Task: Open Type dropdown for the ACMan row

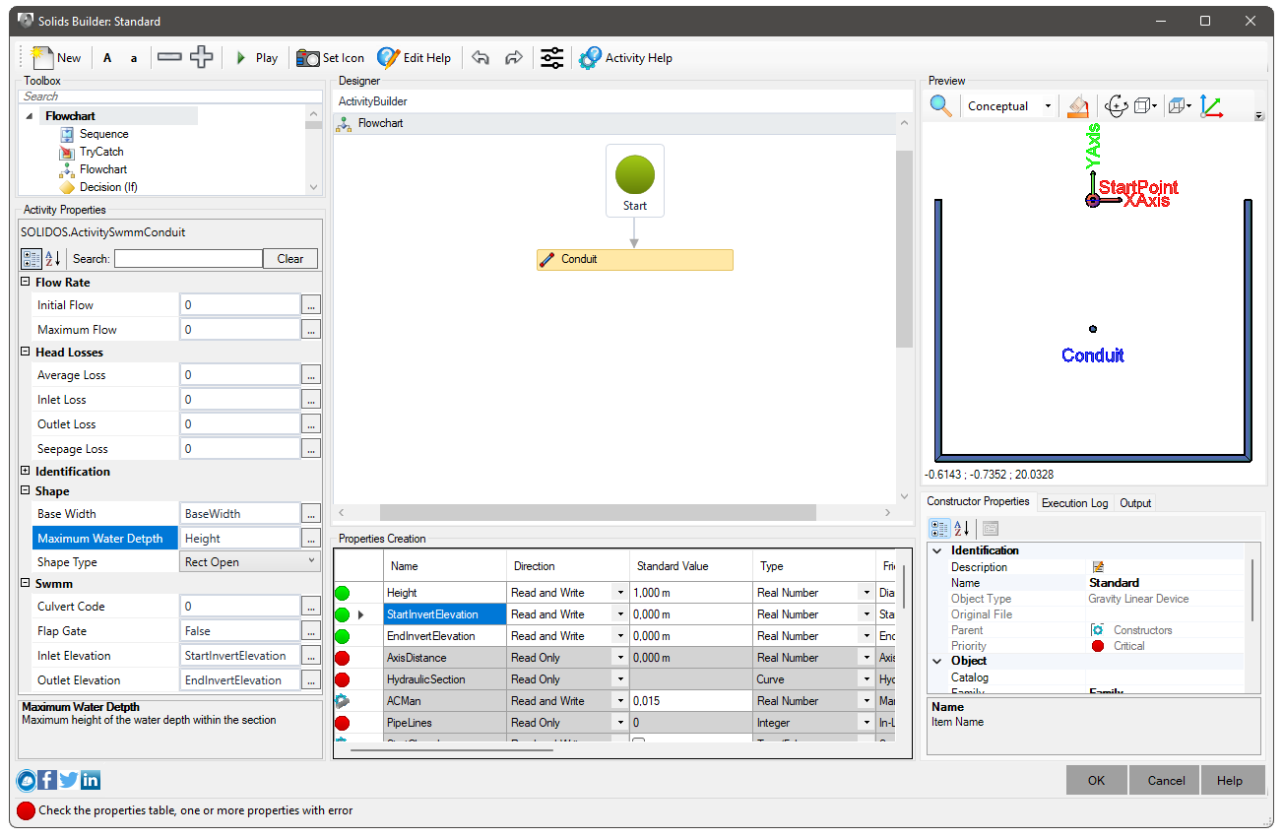Action: pos(866,701)
